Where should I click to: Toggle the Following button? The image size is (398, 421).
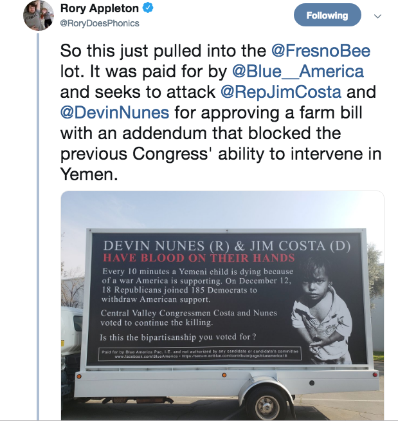click(327, 15)
